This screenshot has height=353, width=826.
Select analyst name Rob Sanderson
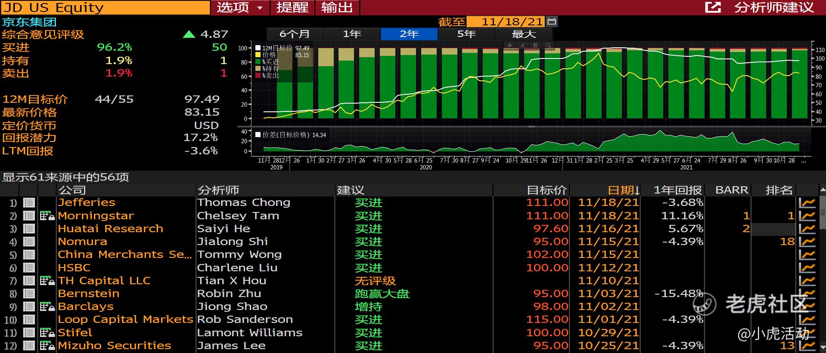click(x=245, y=320)
